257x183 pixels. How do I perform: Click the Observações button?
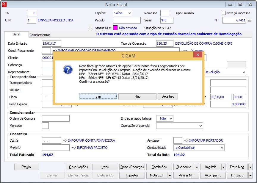tap(78, 167)
